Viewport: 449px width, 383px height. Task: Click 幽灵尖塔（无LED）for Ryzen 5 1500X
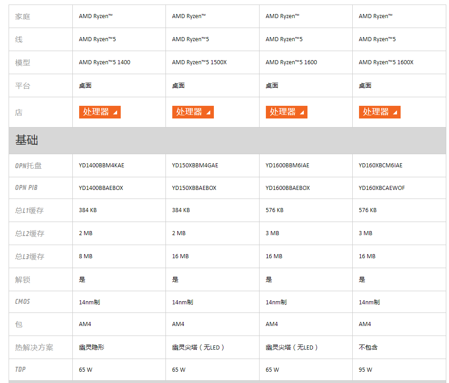click(198, 347)
